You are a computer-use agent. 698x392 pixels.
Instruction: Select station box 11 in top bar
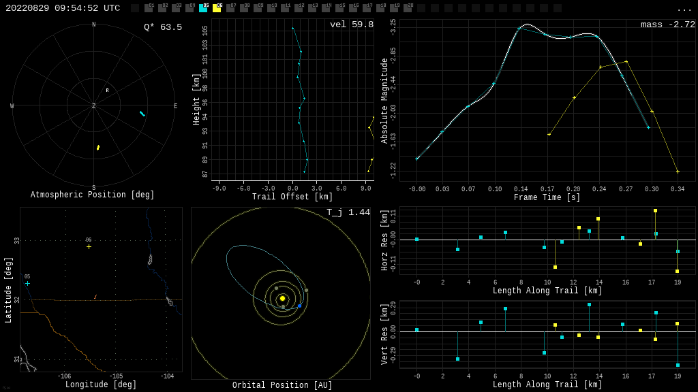(285, 8)
